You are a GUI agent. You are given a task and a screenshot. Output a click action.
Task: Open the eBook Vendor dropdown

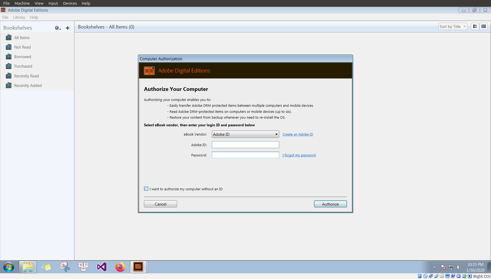tap(245, 134)
